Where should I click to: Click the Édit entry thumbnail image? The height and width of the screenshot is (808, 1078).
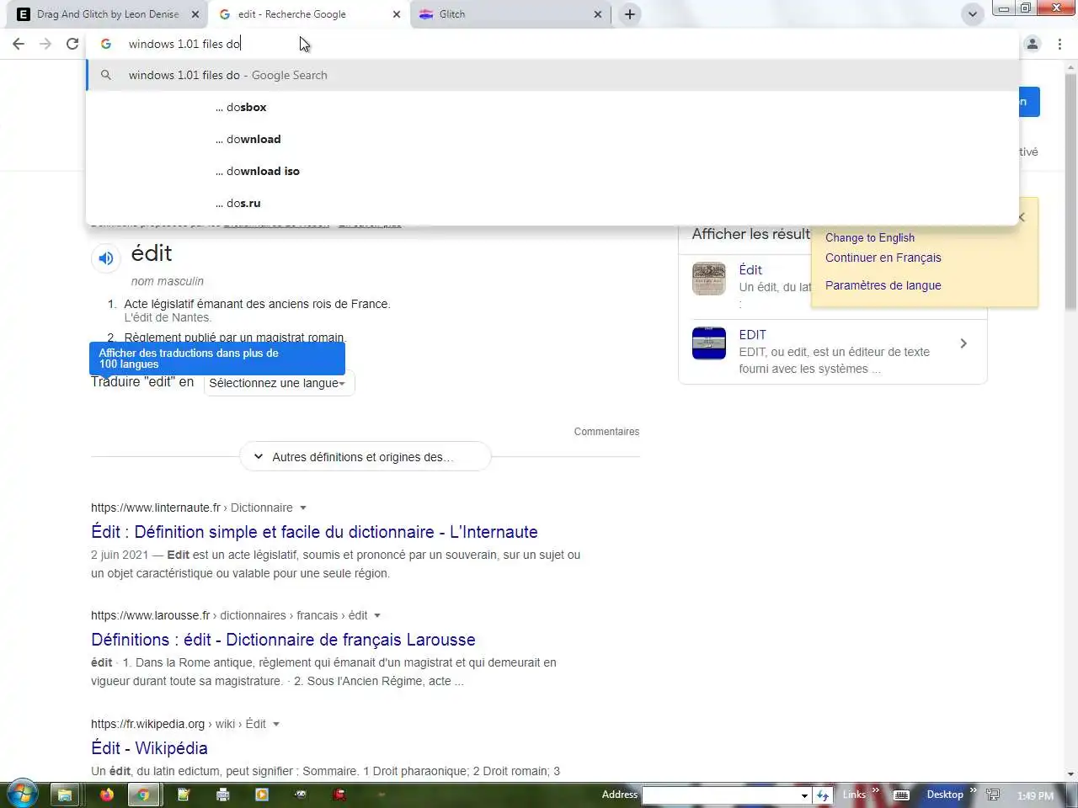pyautogui.click(x=709, y=279)
